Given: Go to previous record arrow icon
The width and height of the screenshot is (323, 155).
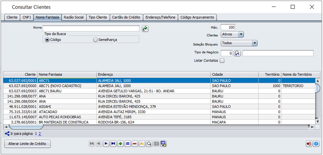Looking at the screenshot, I should click(99, 144).
